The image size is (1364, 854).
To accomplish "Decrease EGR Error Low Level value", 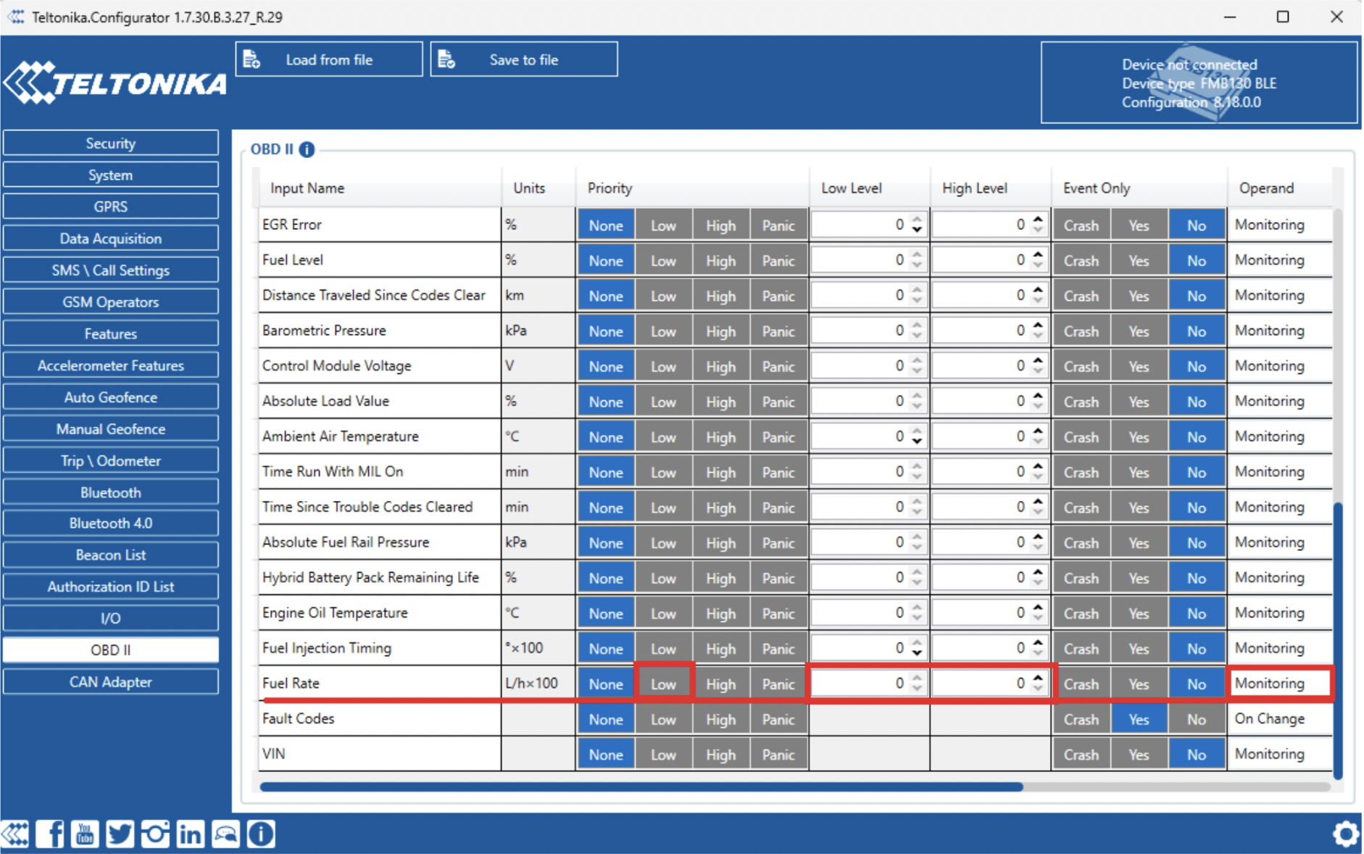I will pos(917,231).
